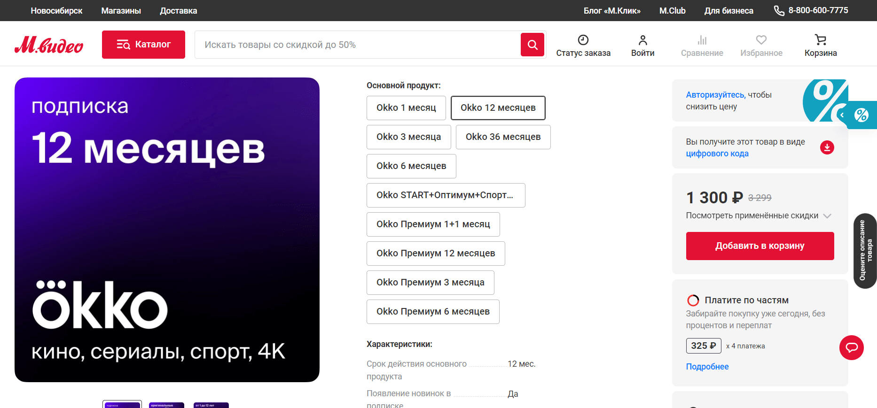877x408 pixels.
Task: Select the Okko 1 месяц option
Action: (406, 108)
